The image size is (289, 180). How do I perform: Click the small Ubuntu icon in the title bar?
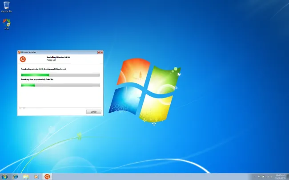(x=19, y=52)
